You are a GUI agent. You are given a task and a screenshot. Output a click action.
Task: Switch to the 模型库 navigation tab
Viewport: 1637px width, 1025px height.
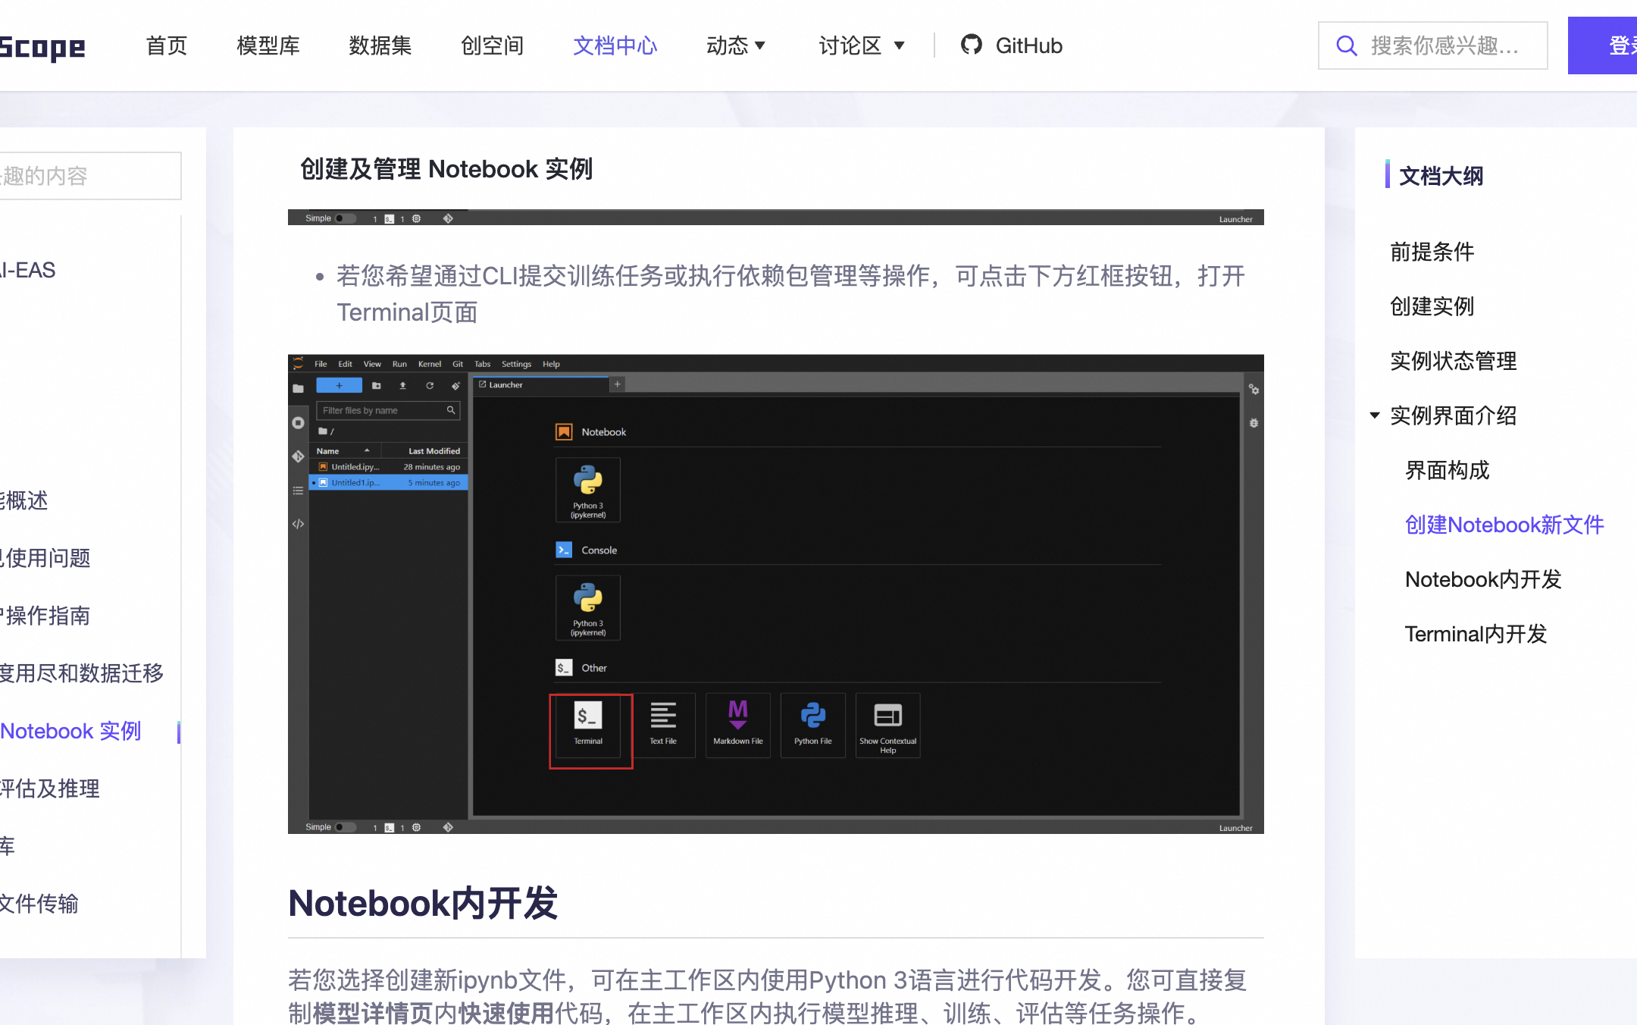pos(268,45)
